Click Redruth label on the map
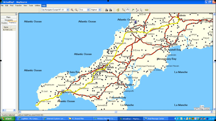 point(109,67)
